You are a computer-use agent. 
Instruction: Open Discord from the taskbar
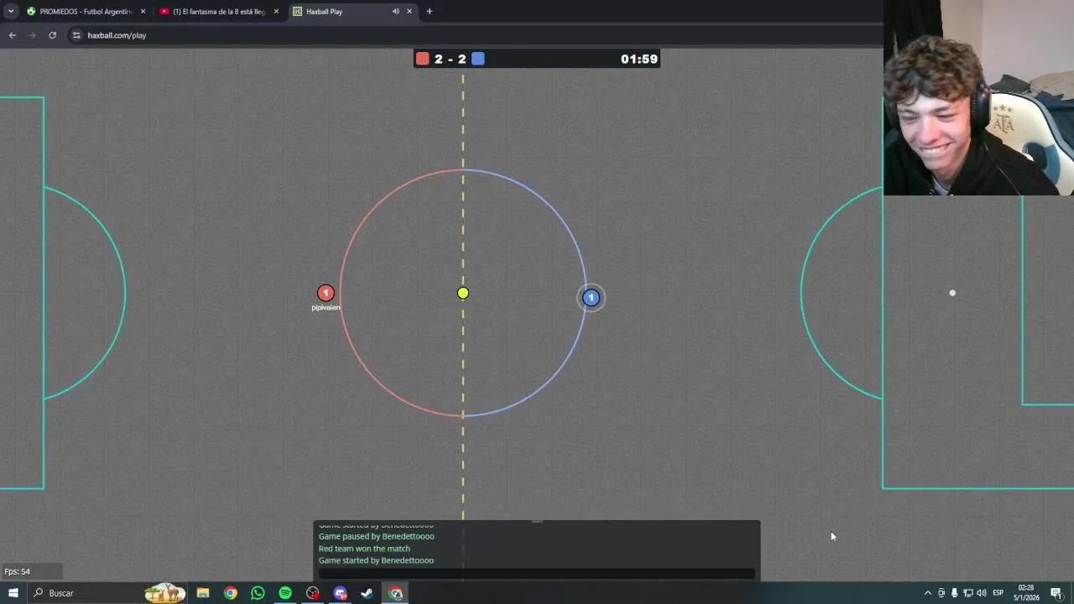pyautogui.click(x=340, y=593)
